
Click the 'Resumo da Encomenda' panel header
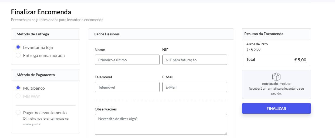click(264, 34)
